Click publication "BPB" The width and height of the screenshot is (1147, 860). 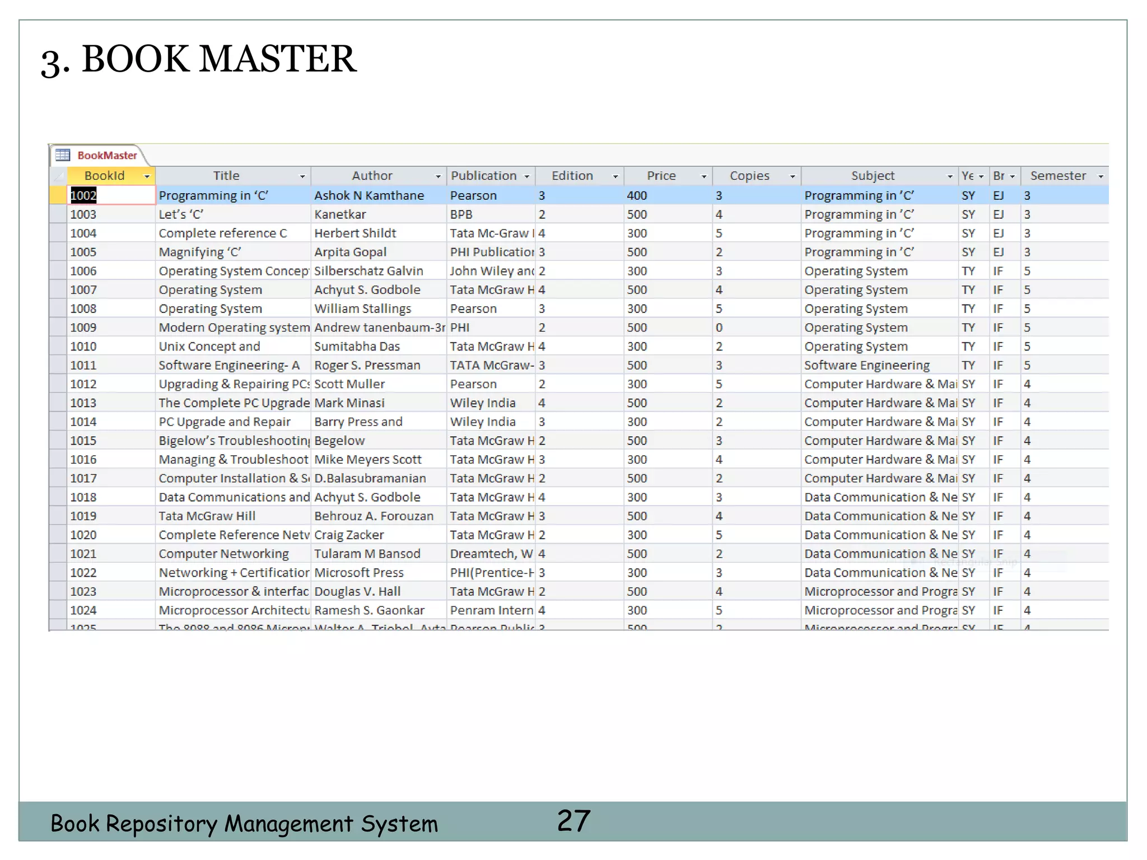461,214
